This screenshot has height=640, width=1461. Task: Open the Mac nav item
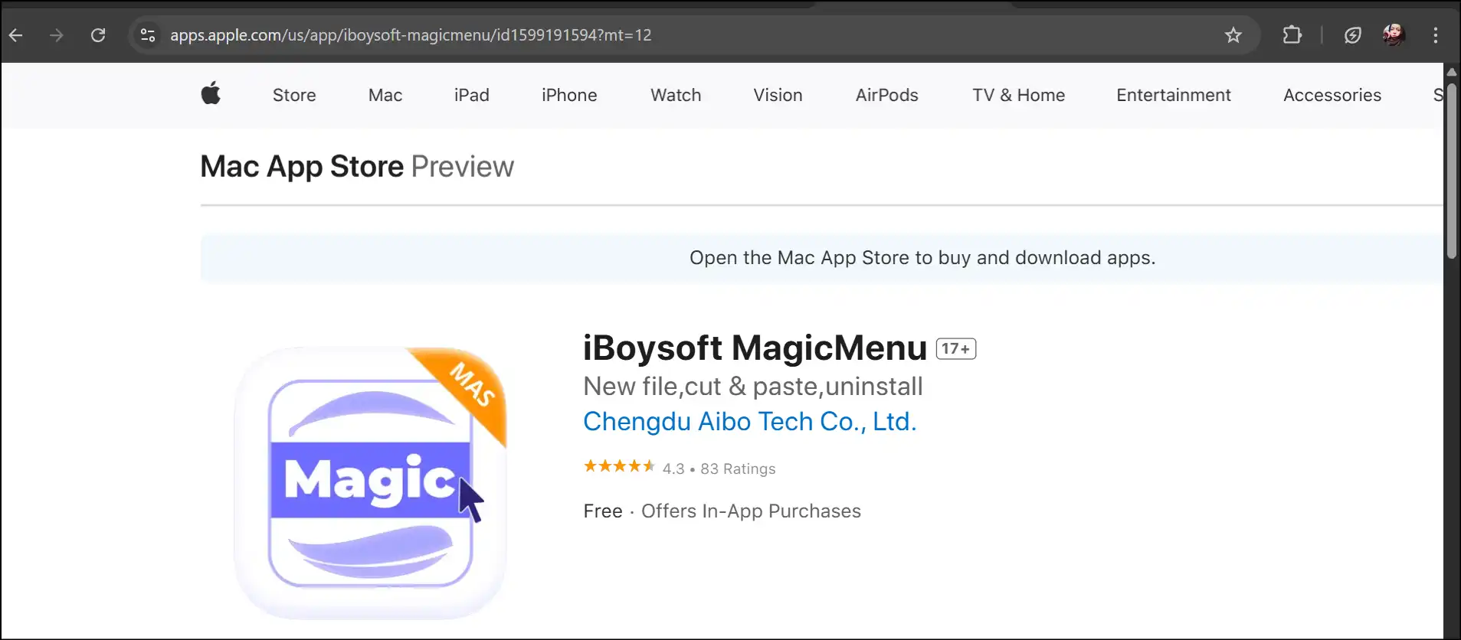[385, 95]
